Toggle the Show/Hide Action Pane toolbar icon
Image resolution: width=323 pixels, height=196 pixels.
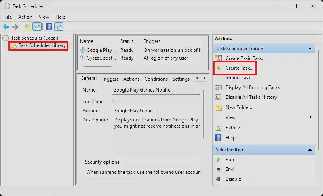pos(59,27)
